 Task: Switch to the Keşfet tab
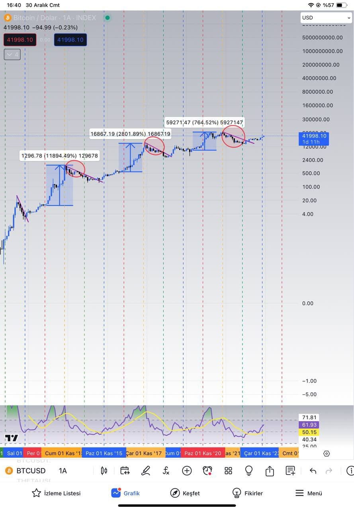point(184,493)
